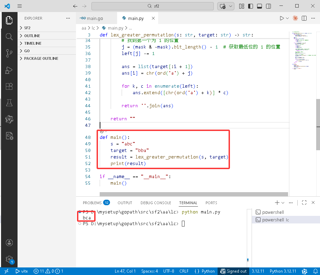Click the orange star extension icon
The width and height of the screenshot is (320, 275).
point(295,18)
